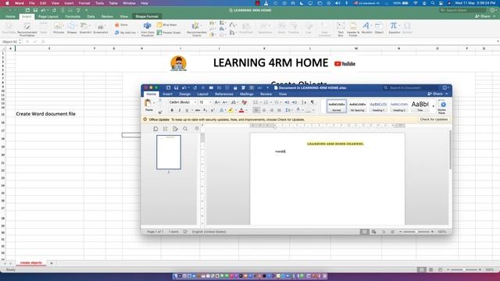Apply text highlight color in Word

(231, 110)
